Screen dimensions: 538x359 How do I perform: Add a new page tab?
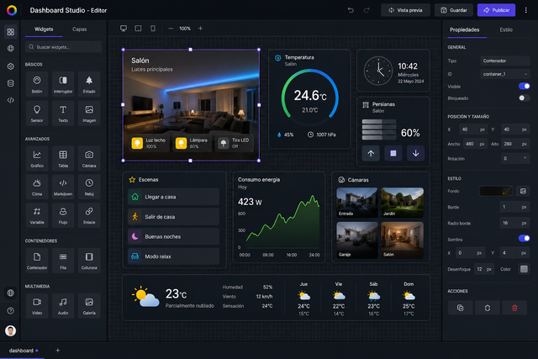58,351
